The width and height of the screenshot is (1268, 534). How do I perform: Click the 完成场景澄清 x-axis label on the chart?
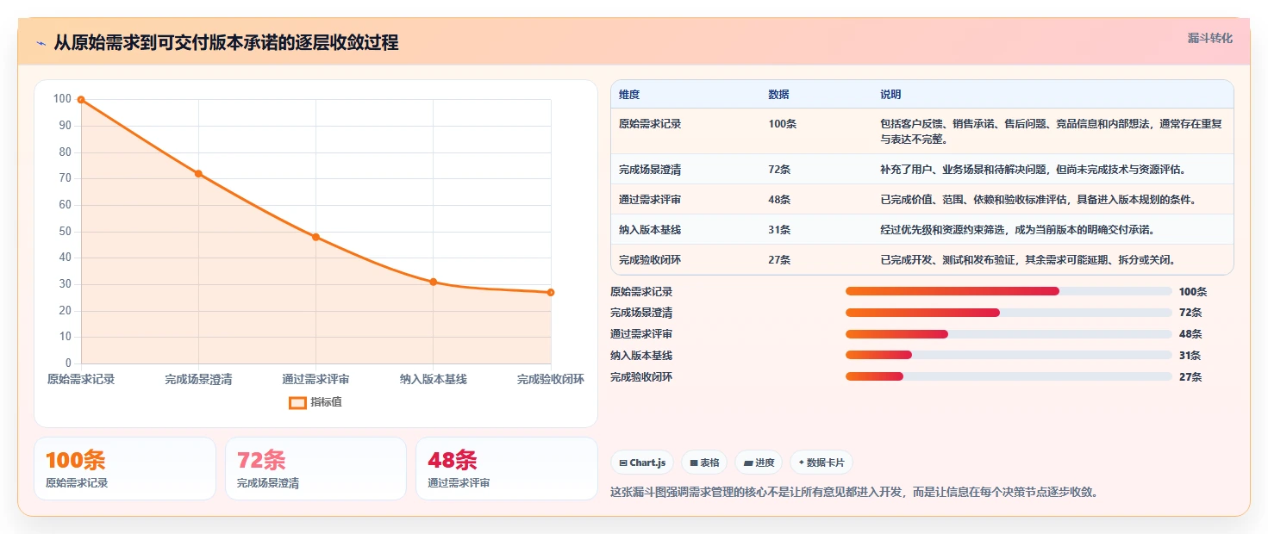pyautogui.click(x=198, y=379)
